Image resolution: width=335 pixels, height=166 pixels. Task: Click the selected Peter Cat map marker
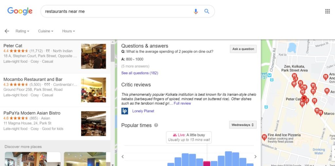pyautogui.click(x=304, y=99)
